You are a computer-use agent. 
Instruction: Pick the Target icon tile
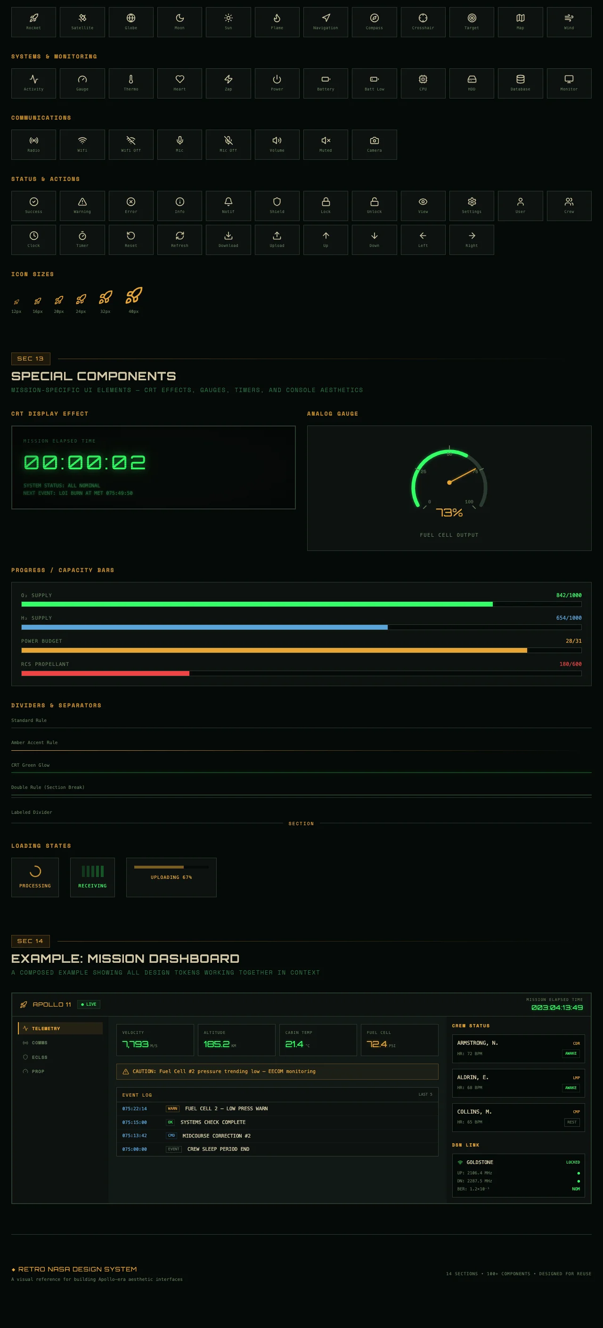click(x=472, y=22)
